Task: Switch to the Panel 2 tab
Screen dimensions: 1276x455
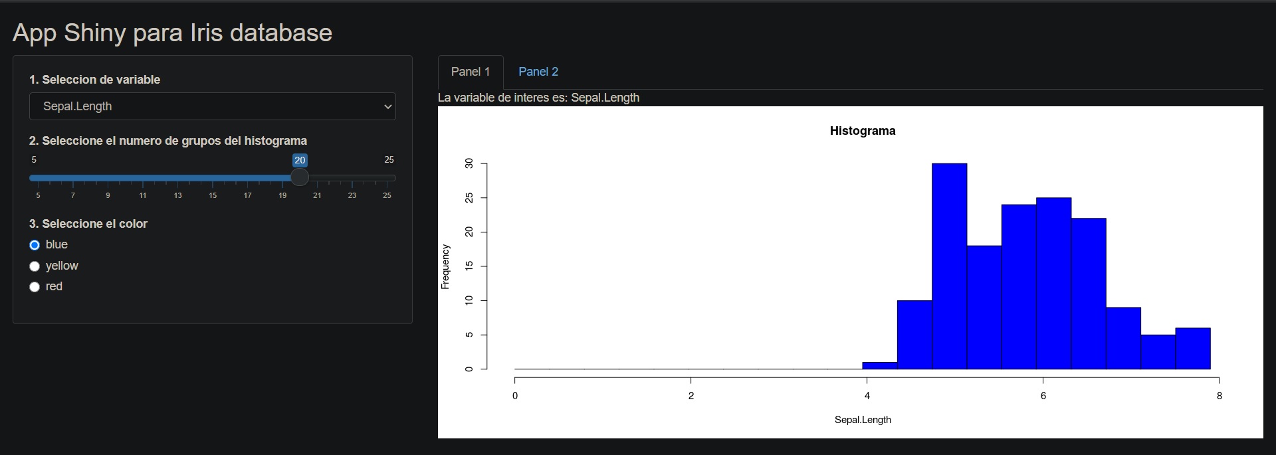Action: coord(538,72)
